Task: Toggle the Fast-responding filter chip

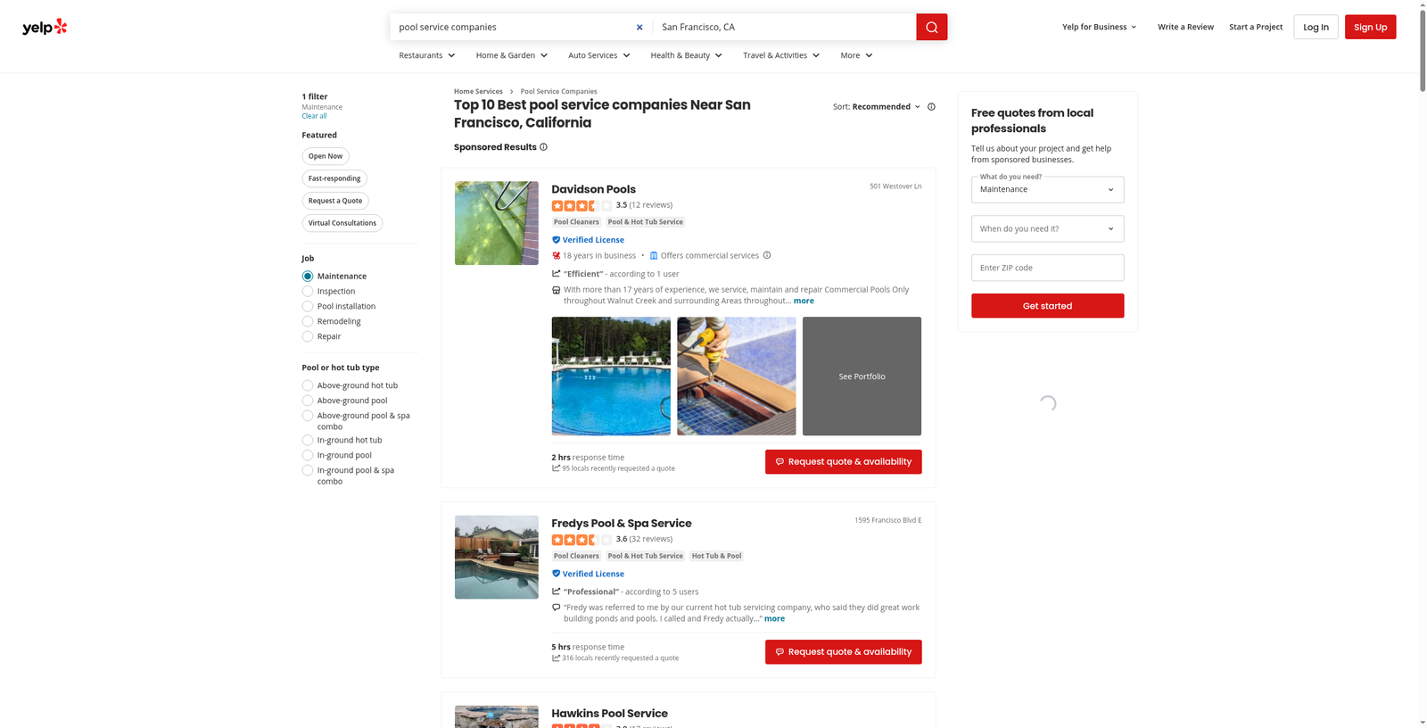Action: 334,178
